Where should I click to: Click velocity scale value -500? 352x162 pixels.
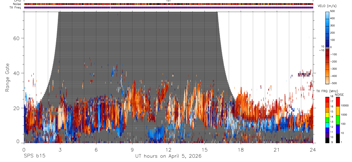tap(333, 83)
